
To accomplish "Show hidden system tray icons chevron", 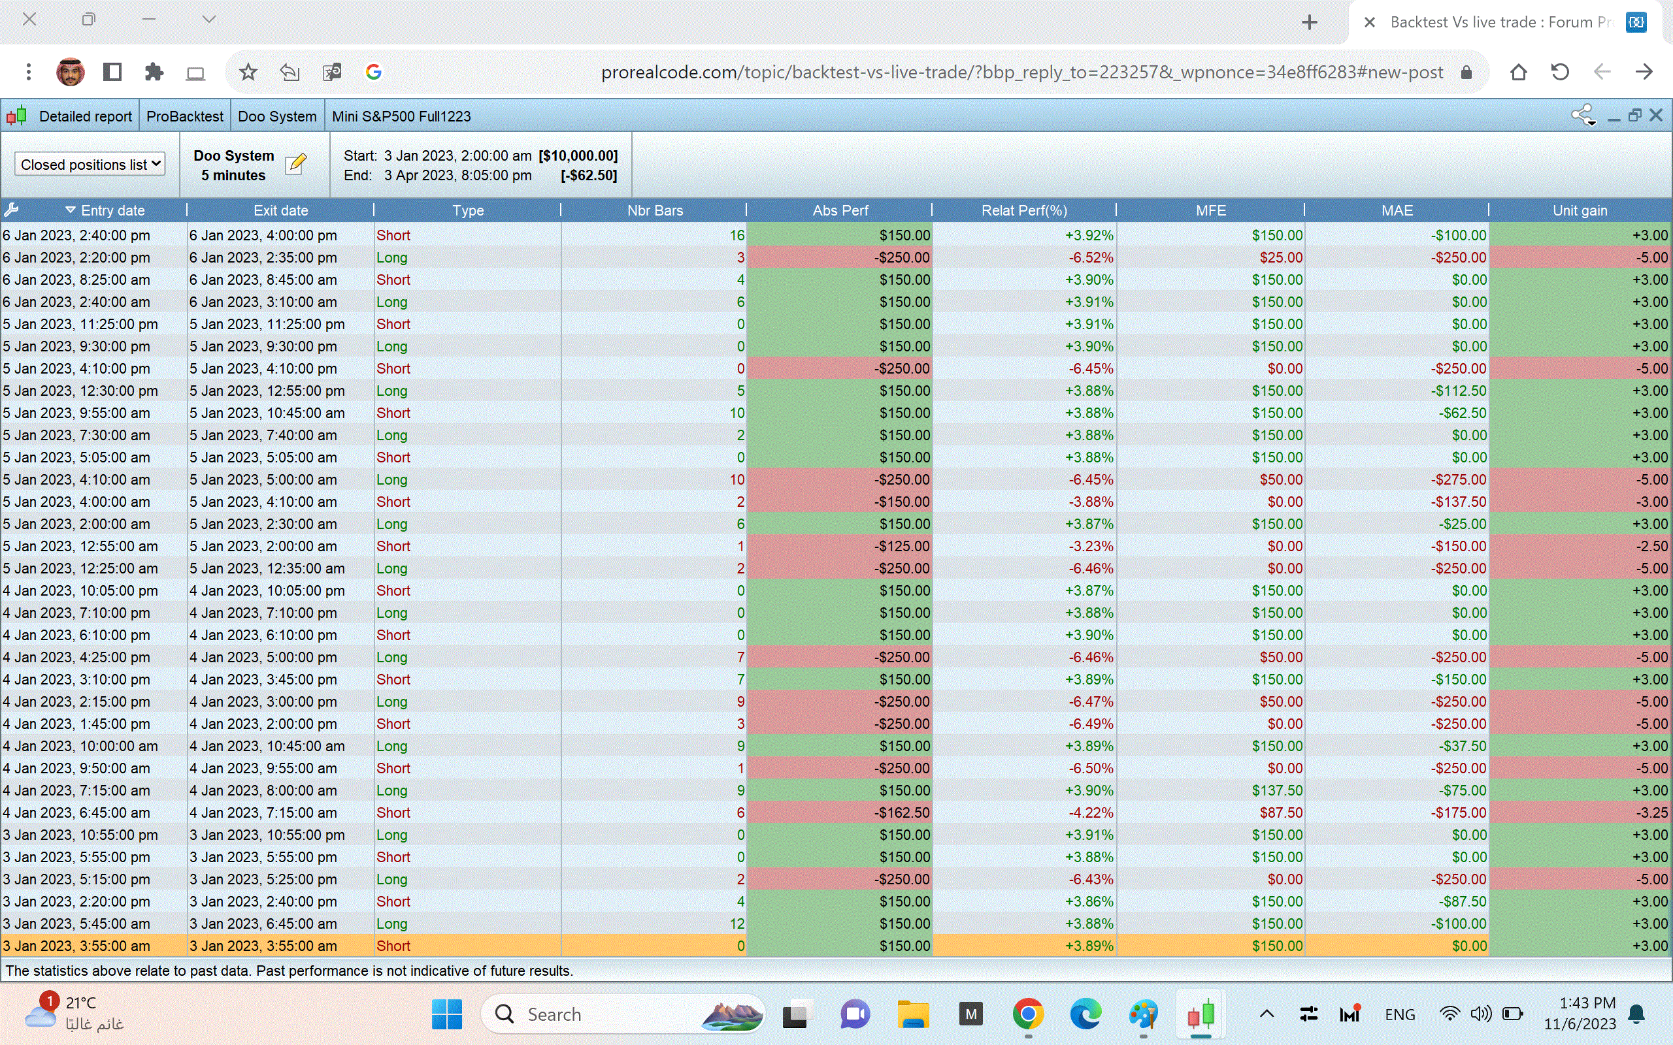I will point(1267,1014).
